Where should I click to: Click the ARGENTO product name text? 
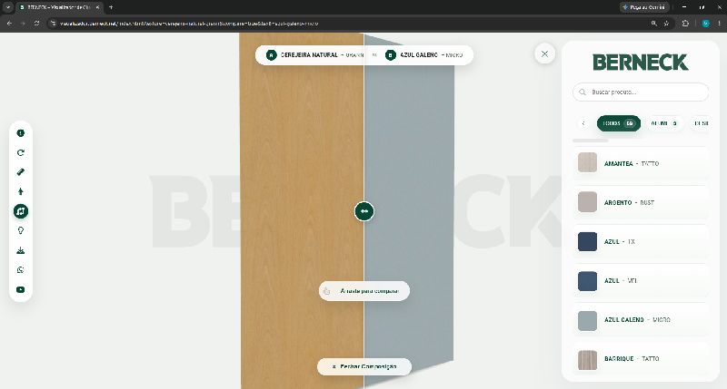coord(618,202)
